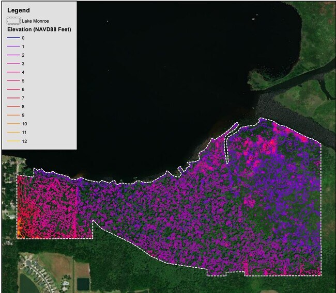Pick the elevation 4 line swatch
This screenshot has width=336, height=293.
[13, 72]
